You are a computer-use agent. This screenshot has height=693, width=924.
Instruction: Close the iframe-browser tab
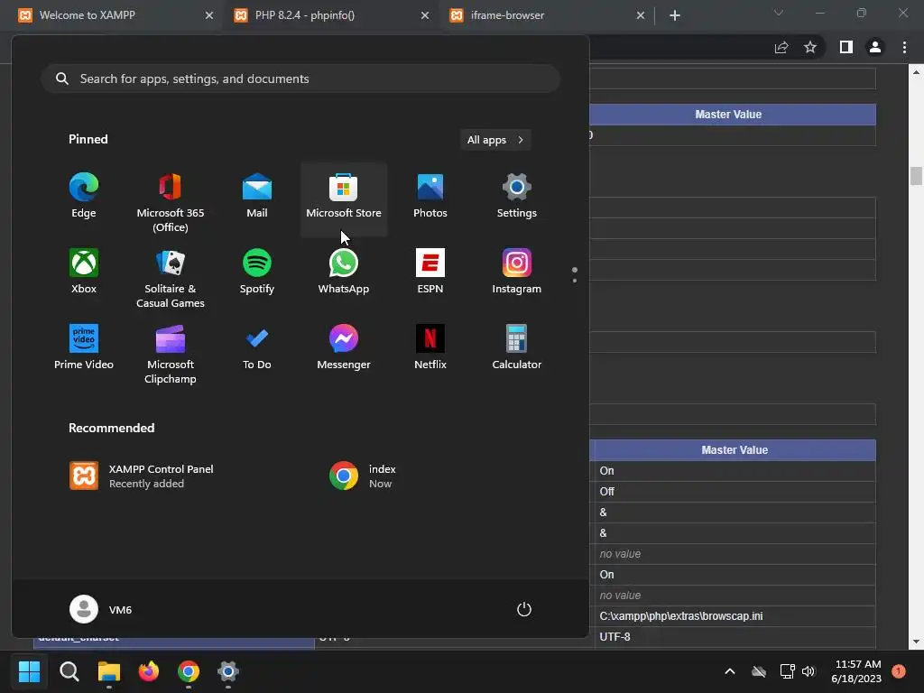pos(641,15)
